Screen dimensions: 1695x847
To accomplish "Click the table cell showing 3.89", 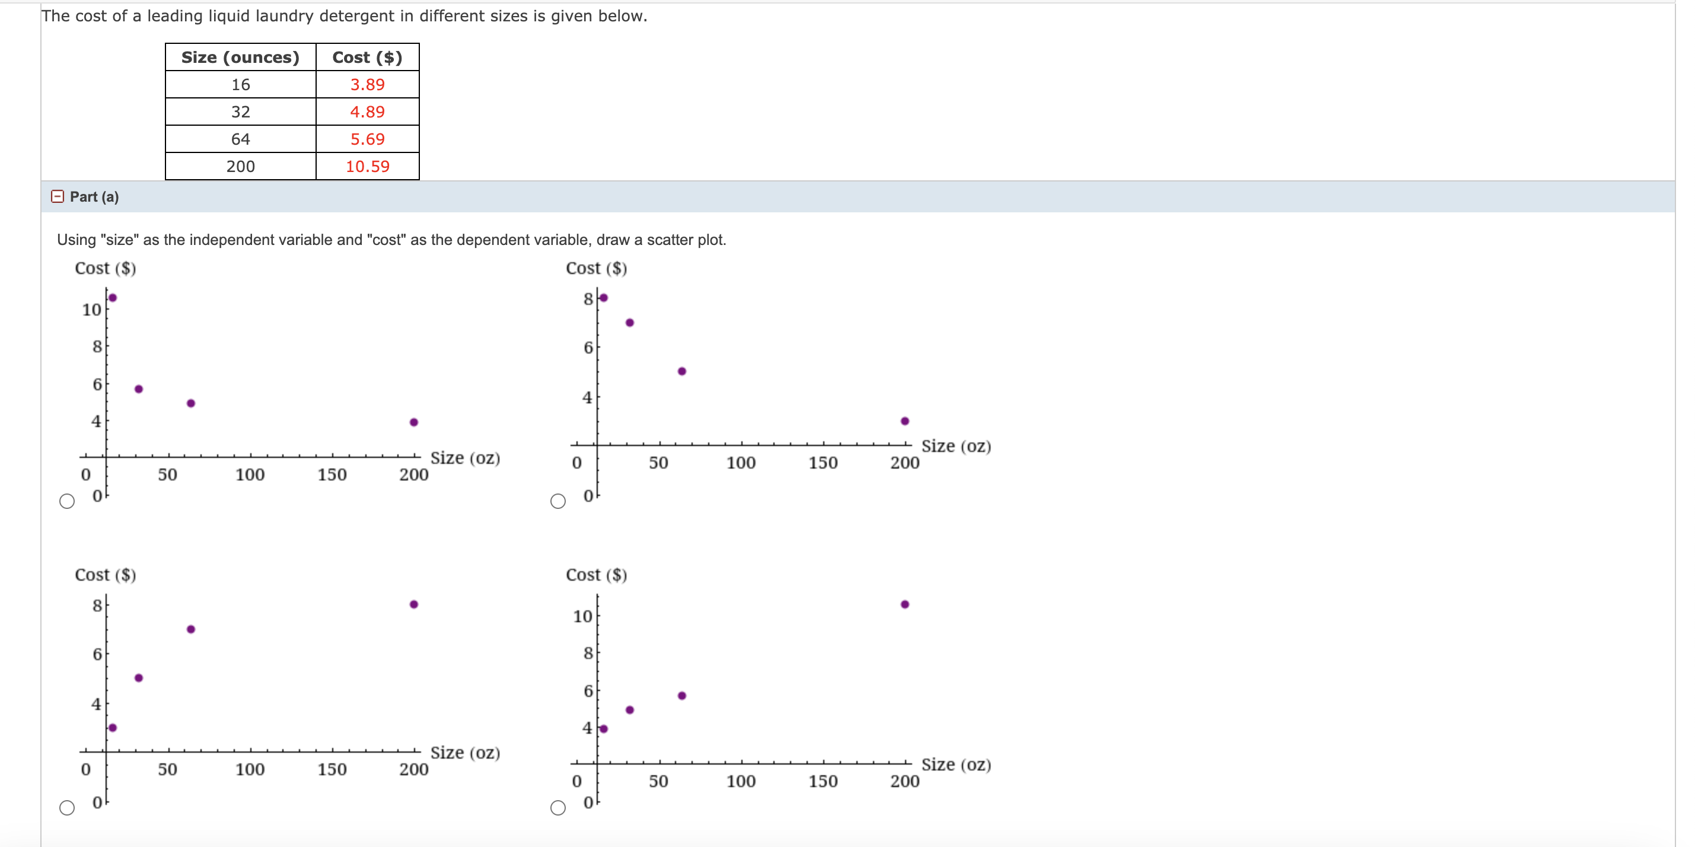I will pyautogui.click(x=367, y=84).
